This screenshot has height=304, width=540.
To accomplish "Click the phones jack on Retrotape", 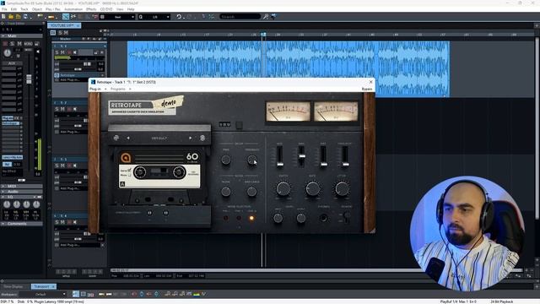I will [x=323, y=218].
